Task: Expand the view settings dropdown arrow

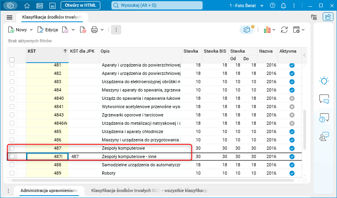Action: click(x=303, y=30)
